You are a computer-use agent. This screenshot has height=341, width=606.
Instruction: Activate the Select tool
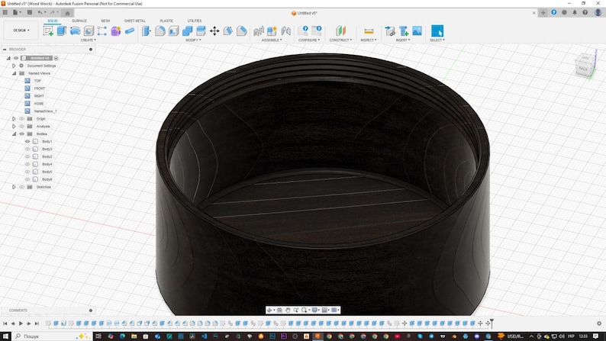click(437, 31)
